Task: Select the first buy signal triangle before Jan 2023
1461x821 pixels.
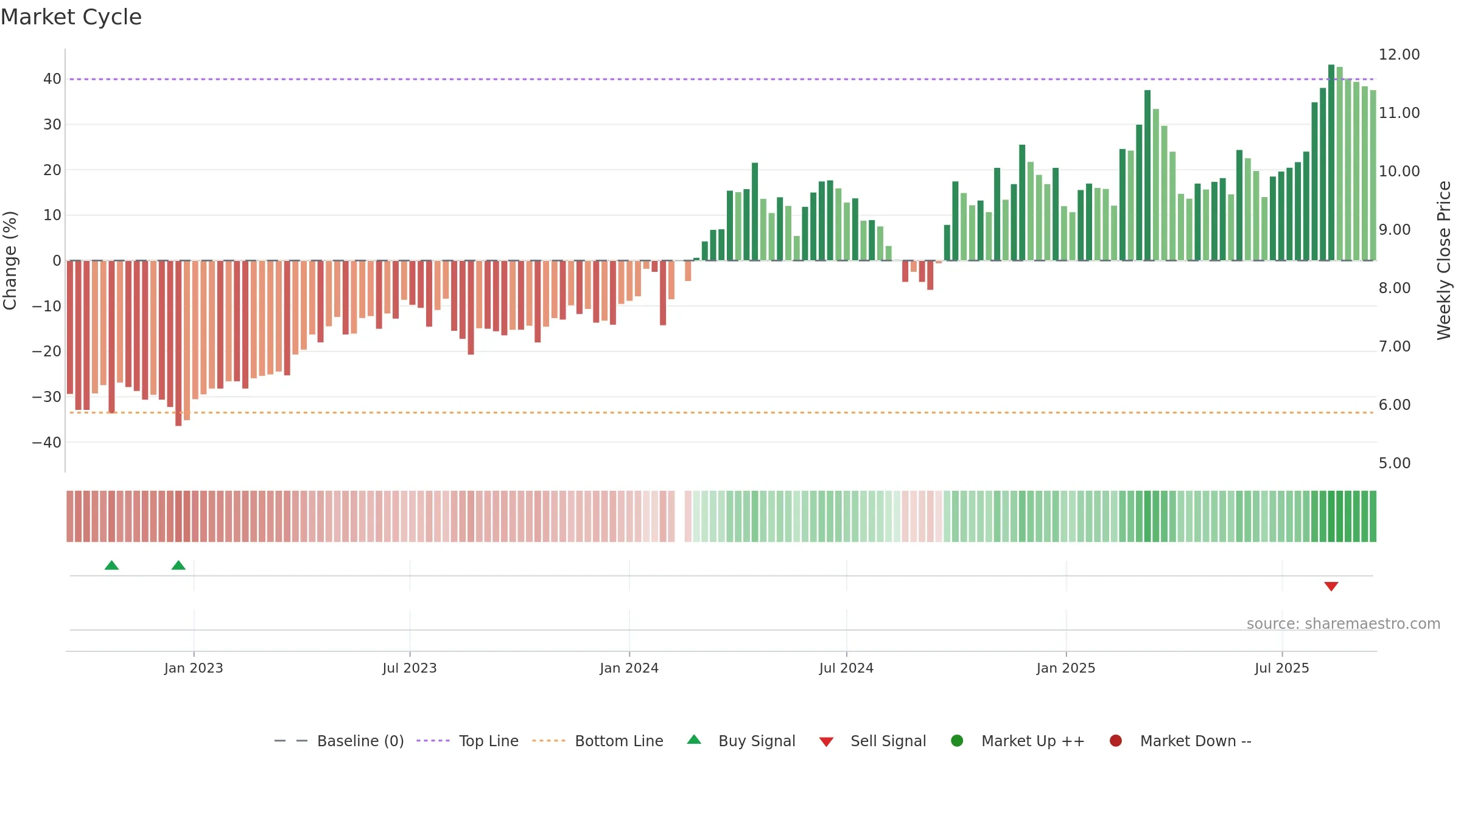Action: (x=111, y=566)
